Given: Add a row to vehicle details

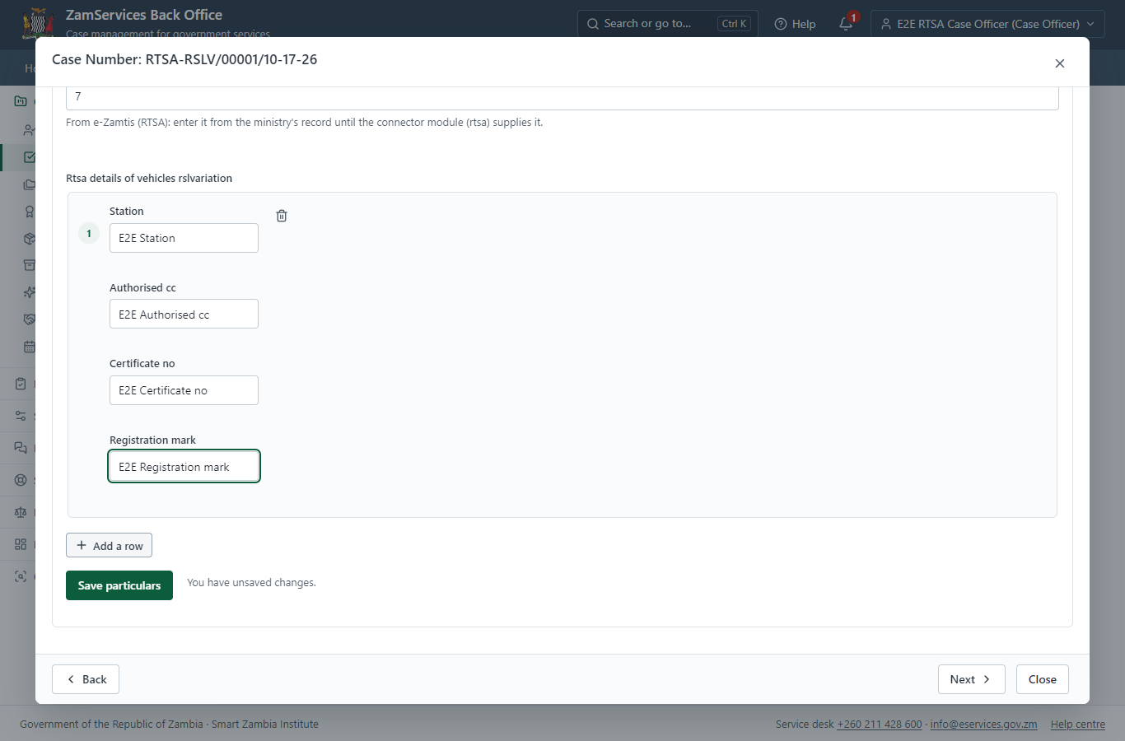Looking at the screenshot, I should pos(109,546).
